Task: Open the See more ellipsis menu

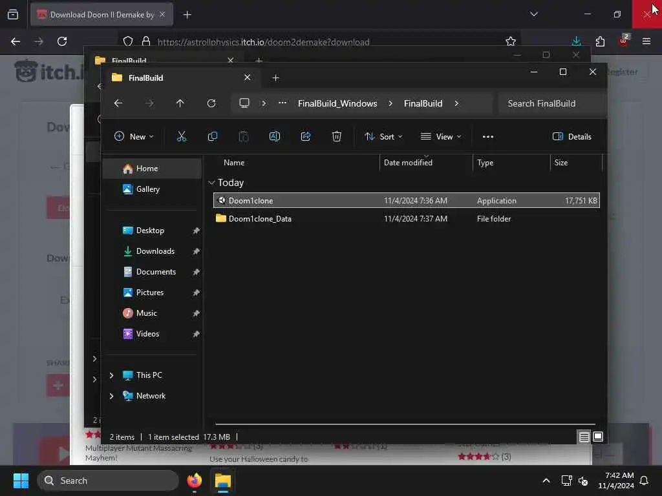Action: (x=487, y=137)
